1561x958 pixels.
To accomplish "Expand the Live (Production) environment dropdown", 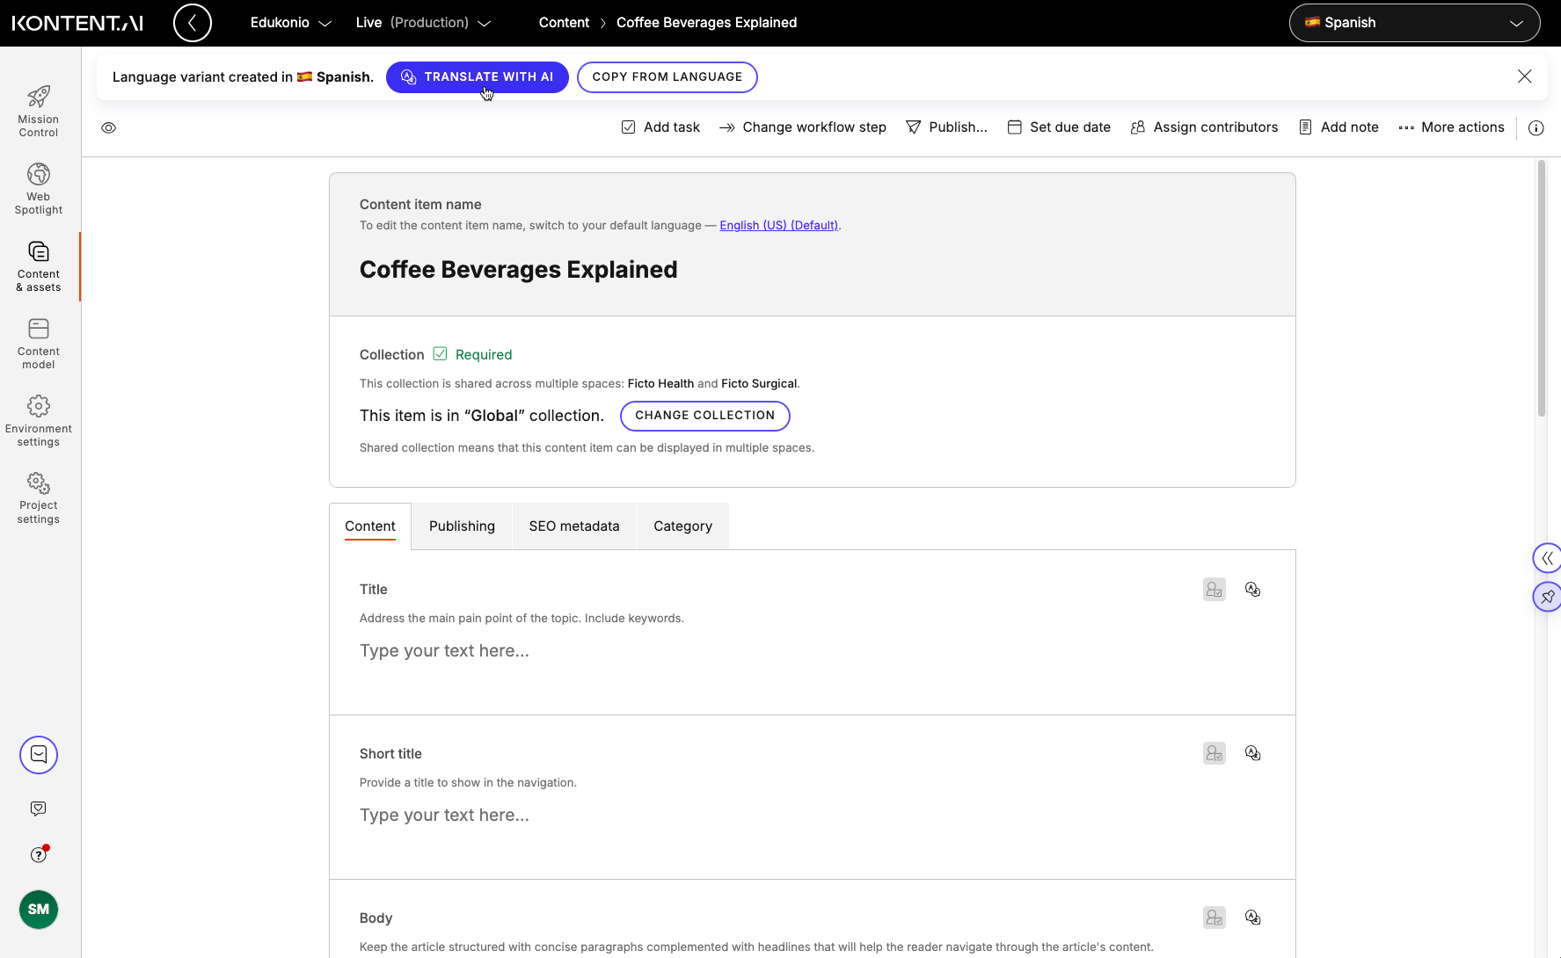I will [424, 23].
